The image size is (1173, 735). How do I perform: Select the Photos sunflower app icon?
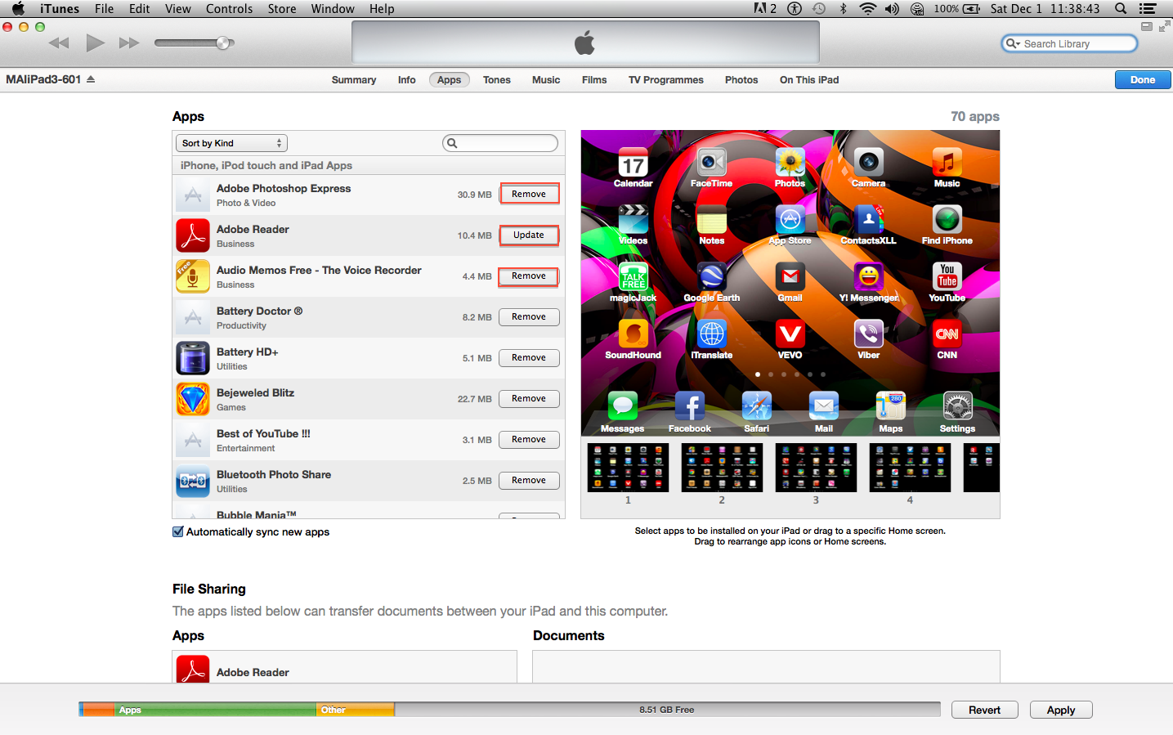pyautogui.click(x=790, y=162)
